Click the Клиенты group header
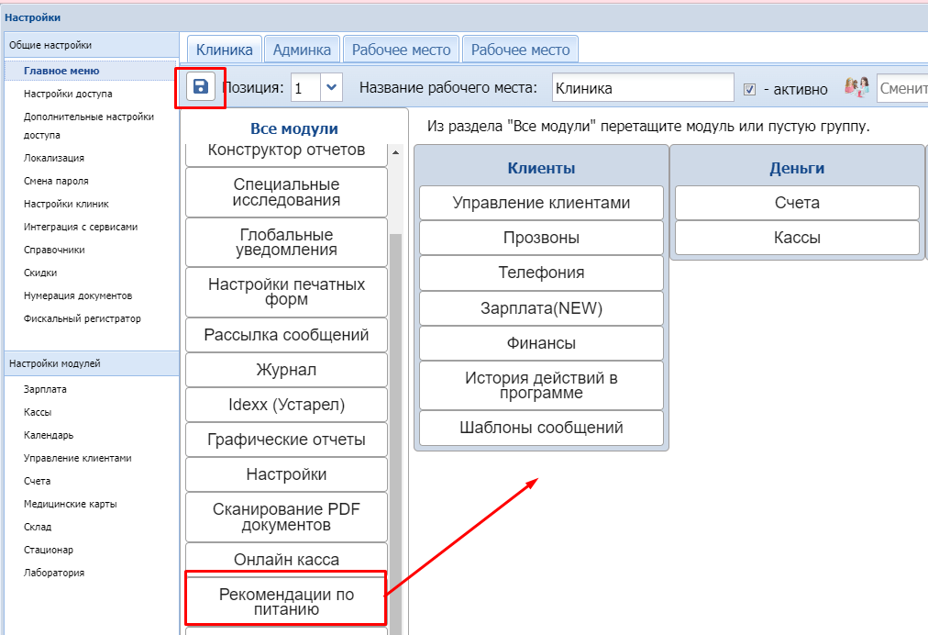This screenshot has height=635, width=928. [x=542, y=168]
